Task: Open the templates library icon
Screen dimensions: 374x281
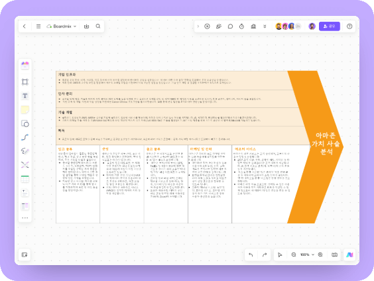Action: (25, 66)
